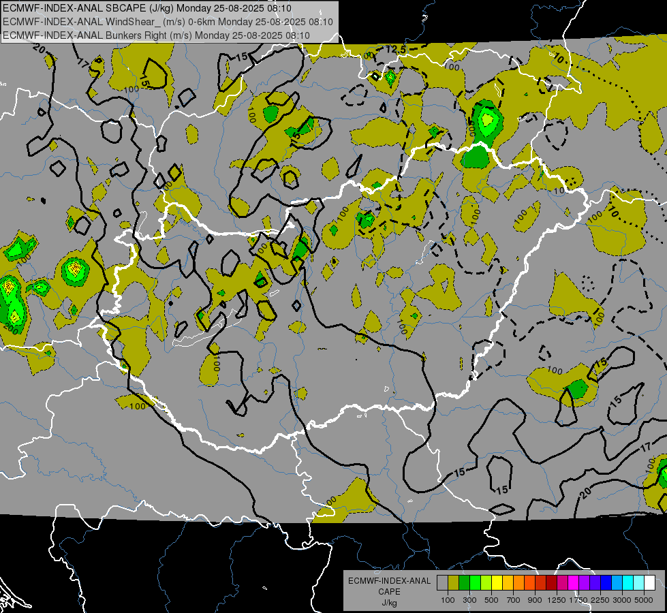Image resolution: width=667 pixels, height=613 pixels.
Task: Pick the dark red legend swatch
Action: 552,582
